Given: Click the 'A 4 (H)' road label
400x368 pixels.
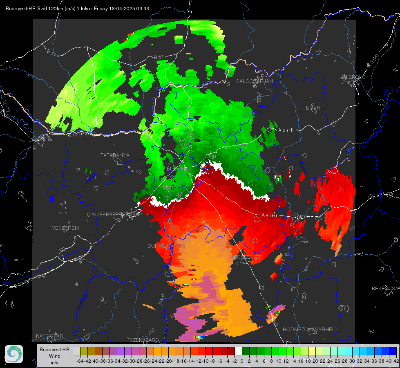Looking at the screenshot, I should coord(269,215).
